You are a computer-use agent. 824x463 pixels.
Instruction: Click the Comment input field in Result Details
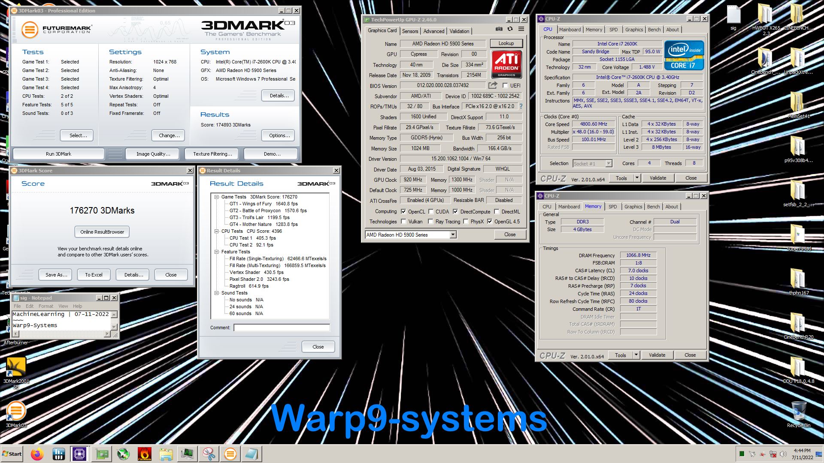[282, 328]
